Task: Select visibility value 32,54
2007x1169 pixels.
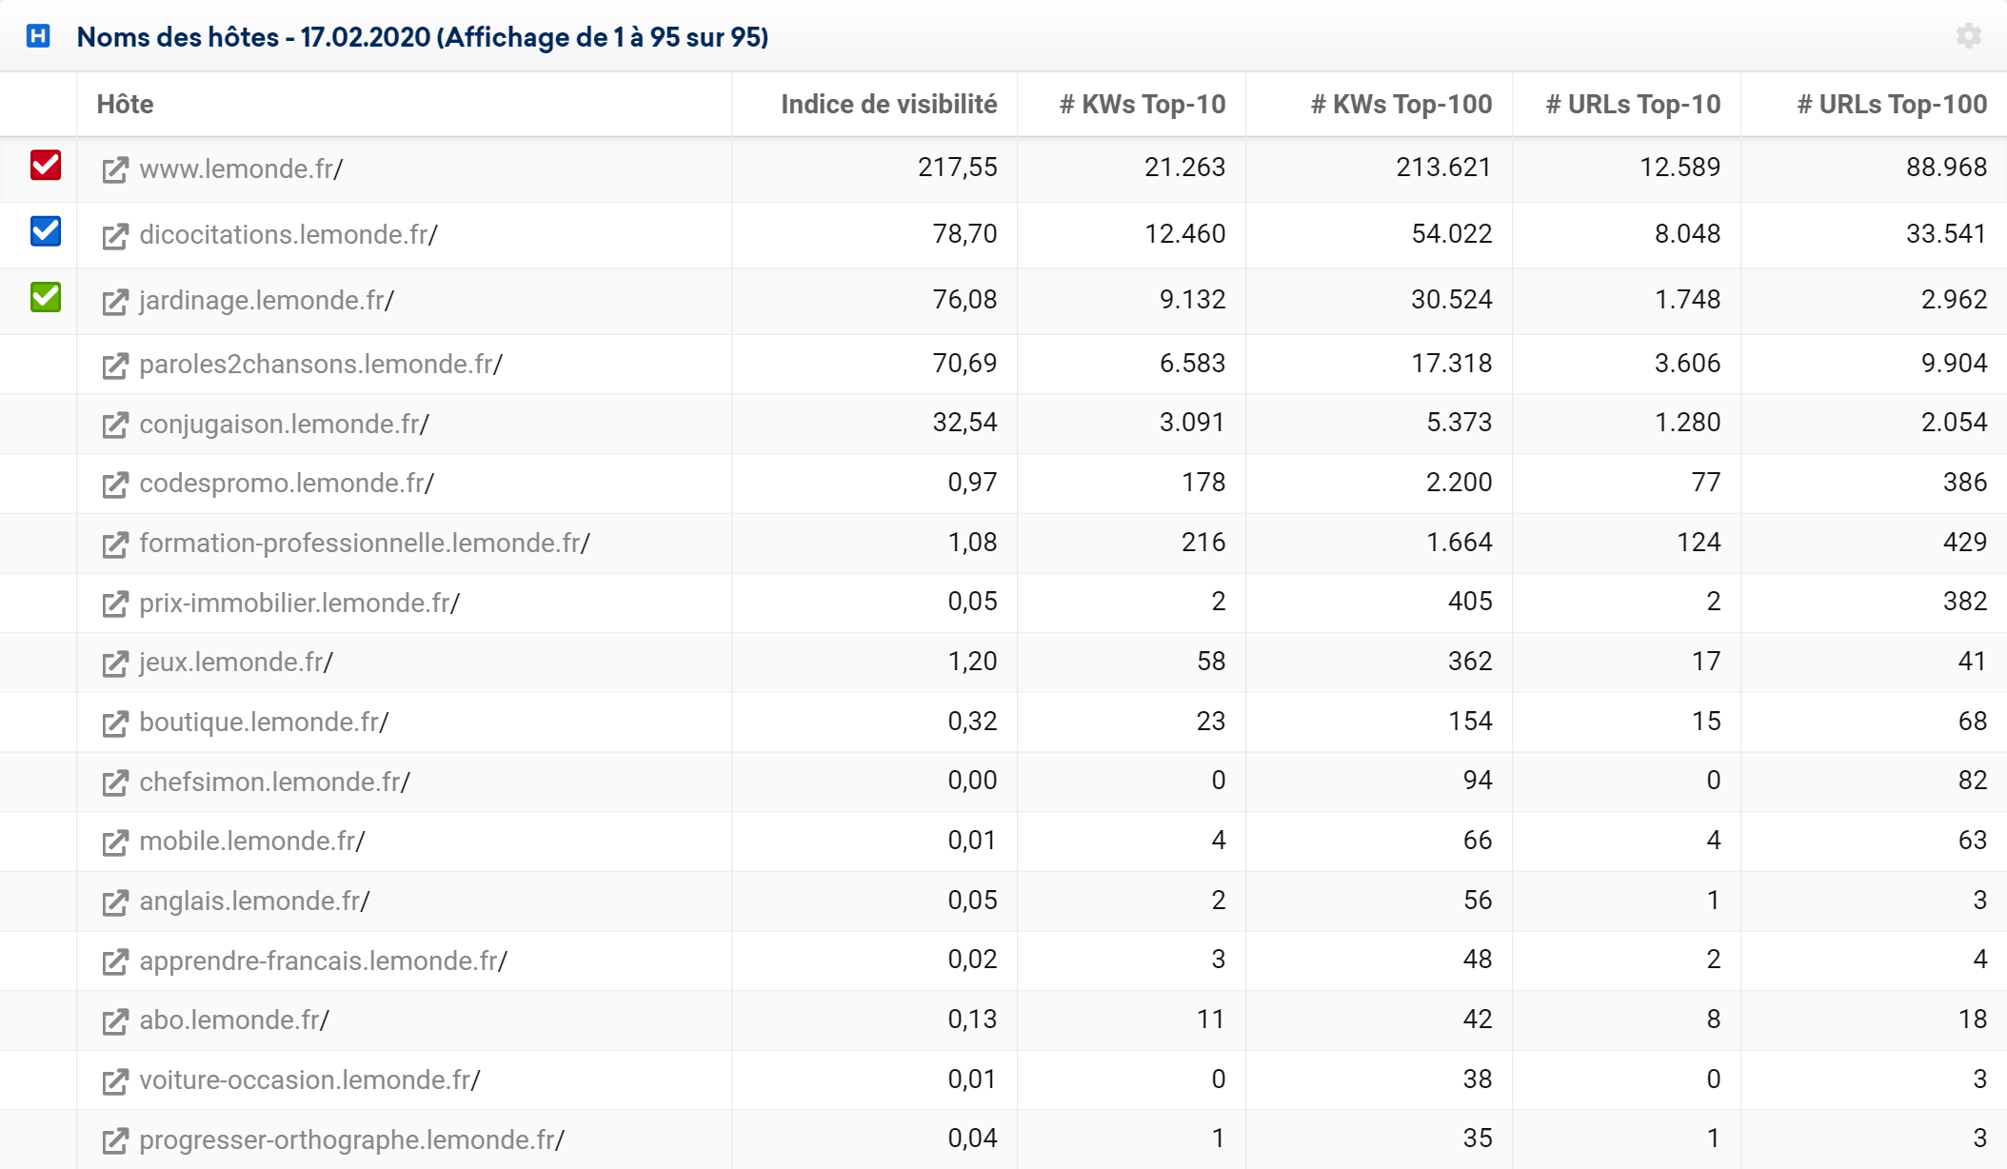Action: pos(965,423)
